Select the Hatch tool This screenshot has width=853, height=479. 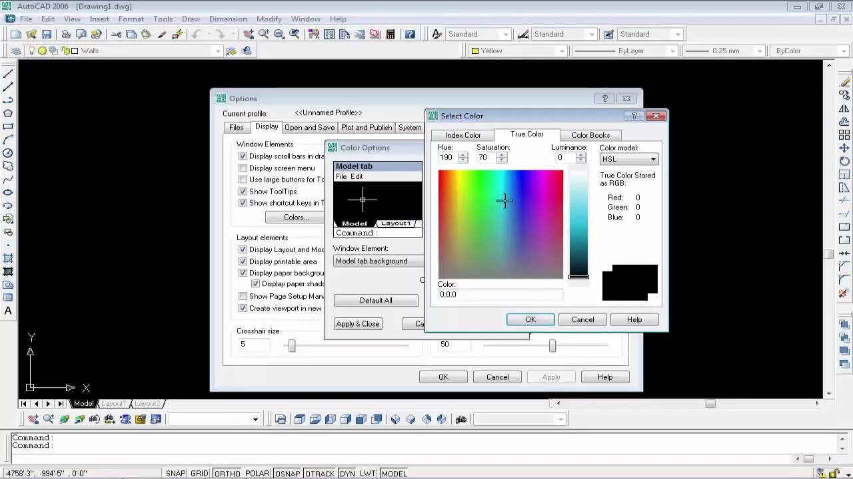pyautogui.click(x=8, y=258)
